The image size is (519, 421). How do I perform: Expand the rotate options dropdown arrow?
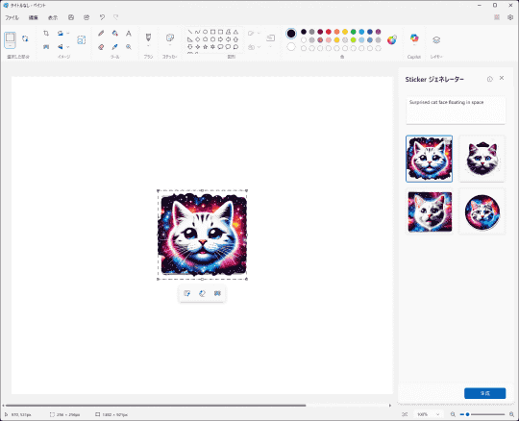(x=68, y=33)
